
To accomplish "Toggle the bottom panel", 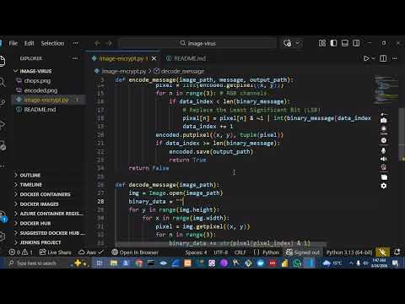I will [345, 43].
